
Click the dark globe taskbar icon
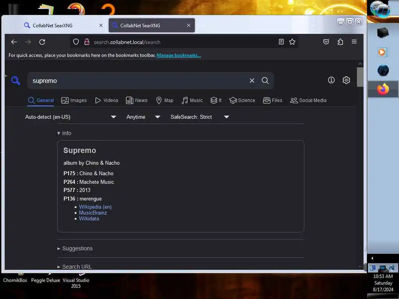[x=383, y=70]
